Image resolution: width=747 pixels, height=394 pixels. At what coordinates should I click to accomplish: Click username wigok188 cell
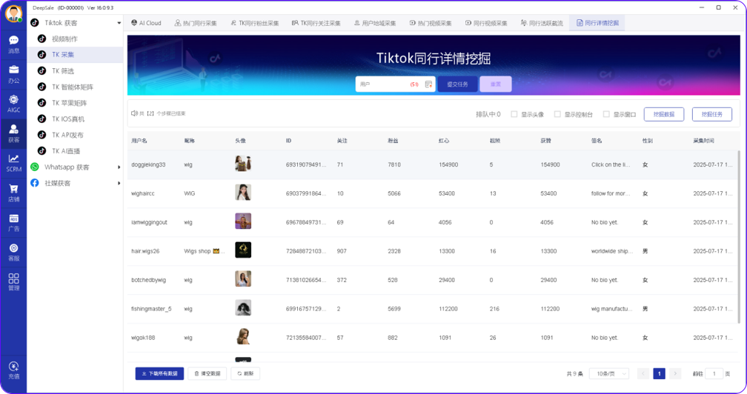coord(143,338)
